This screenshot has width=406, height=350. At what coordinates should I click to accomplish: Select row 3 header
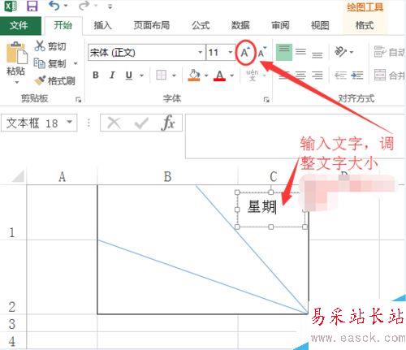pos(12,323)
